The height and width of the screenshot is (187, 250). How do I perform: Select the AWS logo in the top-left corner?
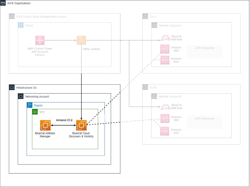tap(3, 3)
